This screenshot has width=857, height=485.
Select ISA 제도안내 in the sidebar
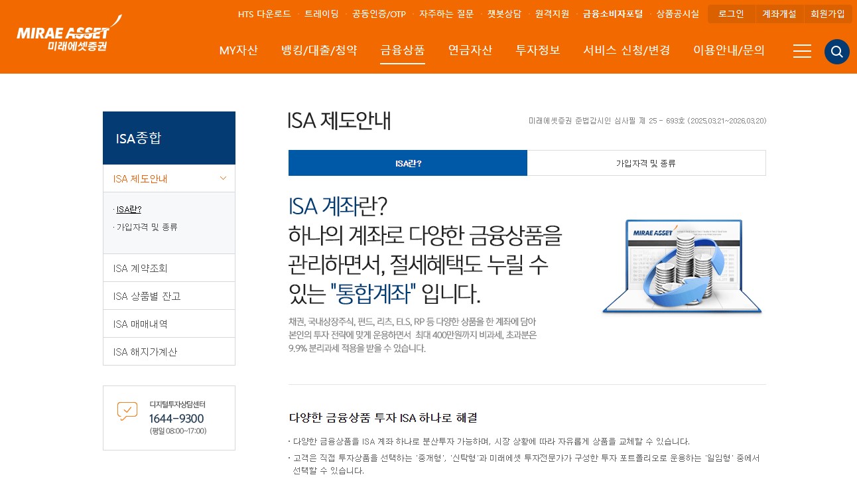(169, 178)
